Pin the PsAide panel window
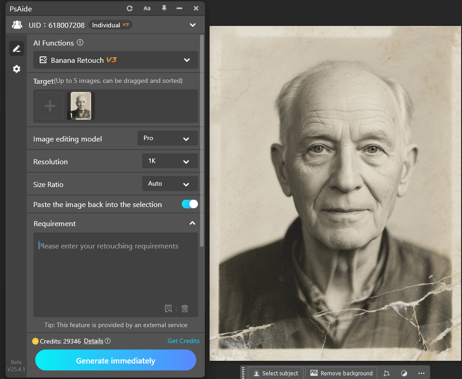The width and height of the screenshot is (462, 379). (x=164, y=8)
